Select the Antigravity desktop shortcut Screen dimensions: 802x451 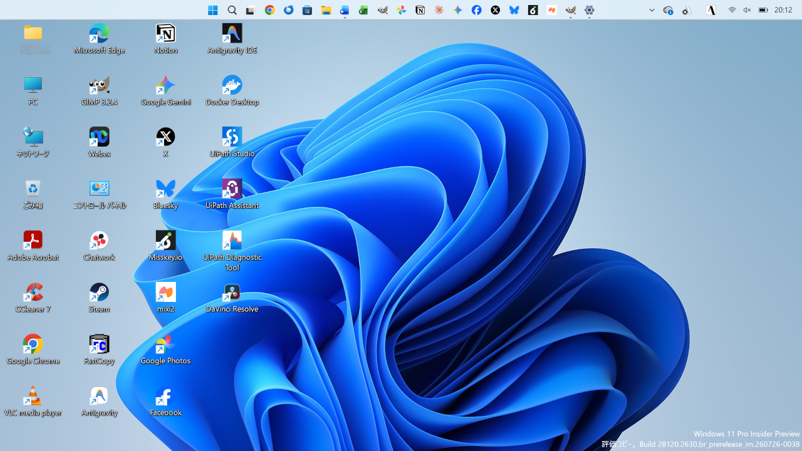click(x=99, y=402)
